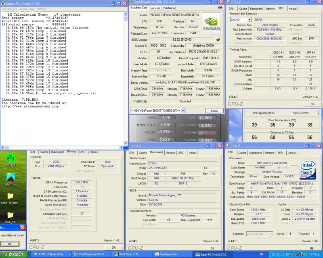Viewport: 323px width, 258px height.
Task: Click left arrow of Super PI horizontal scrollbar
Action: point(2,147)
